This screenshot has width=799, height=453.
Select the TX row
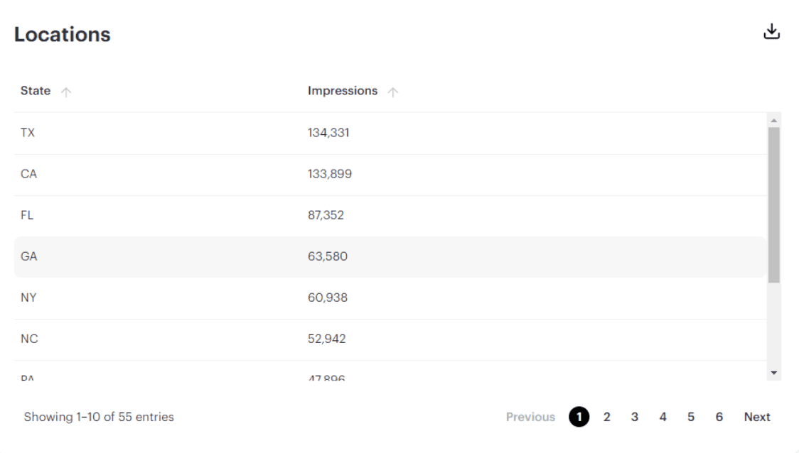point(28,133)
